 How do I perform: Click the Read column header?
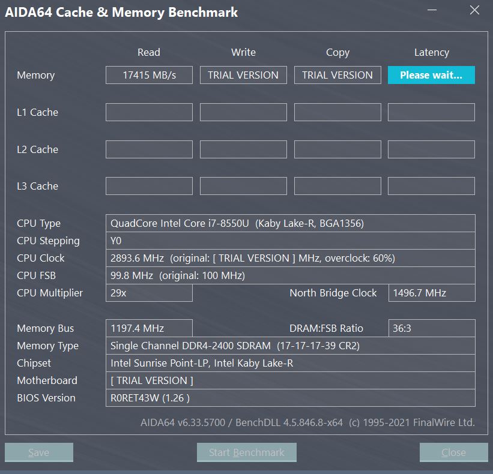[149, 52]
